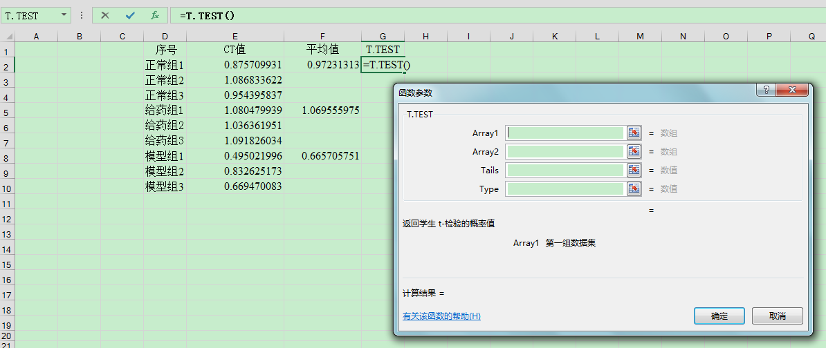This screenshot has height=348, width=826.
Task: Click cell 平均值 header
Action: pos(322,50)
